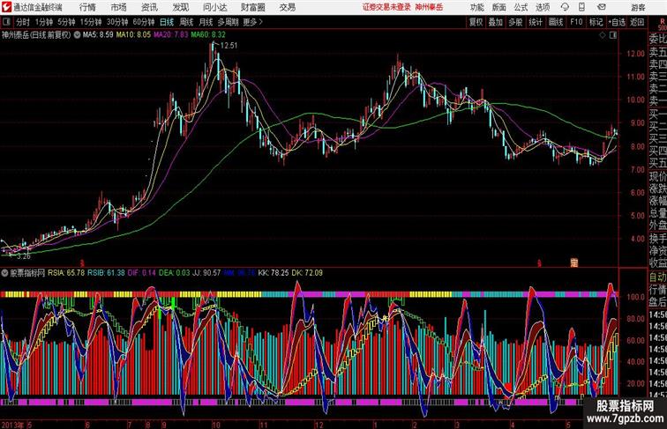This screenshot has height=429, width=667.
Task: Open the 资讯 menu
Action: 149,7
